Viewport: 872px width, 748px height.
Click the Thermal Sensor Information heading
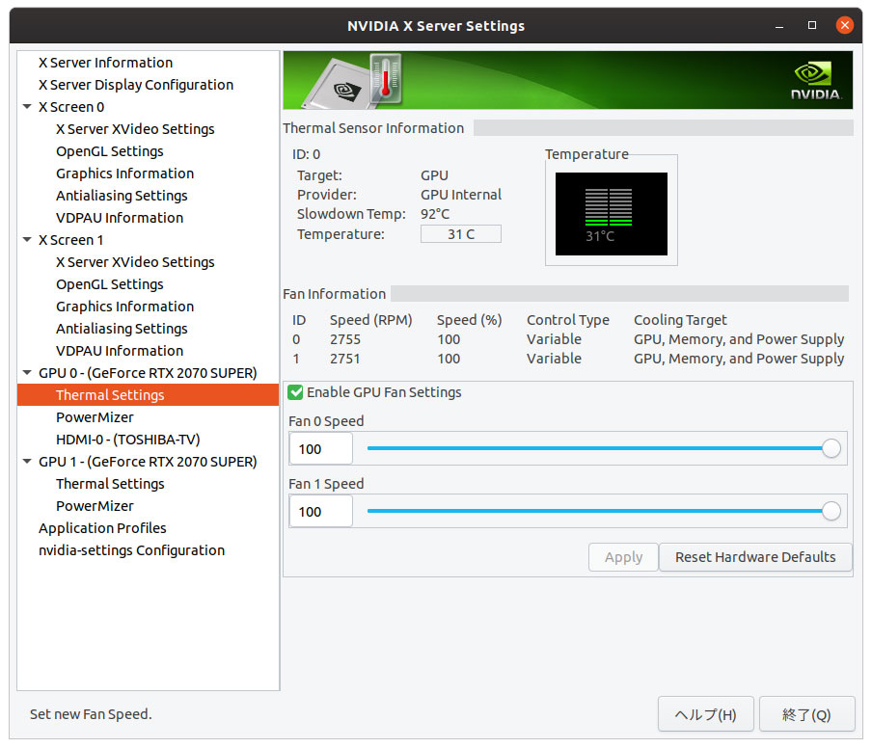coord(373,128)
